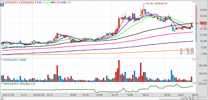This screenshot has width=208, height=100.
Task: Click the bar spacing adjust icon
Action: (x=193, y=98)
